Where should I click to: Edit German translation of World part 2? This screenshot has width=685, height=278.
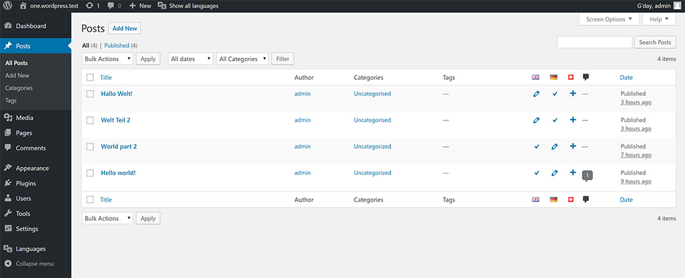click(554, 147)
